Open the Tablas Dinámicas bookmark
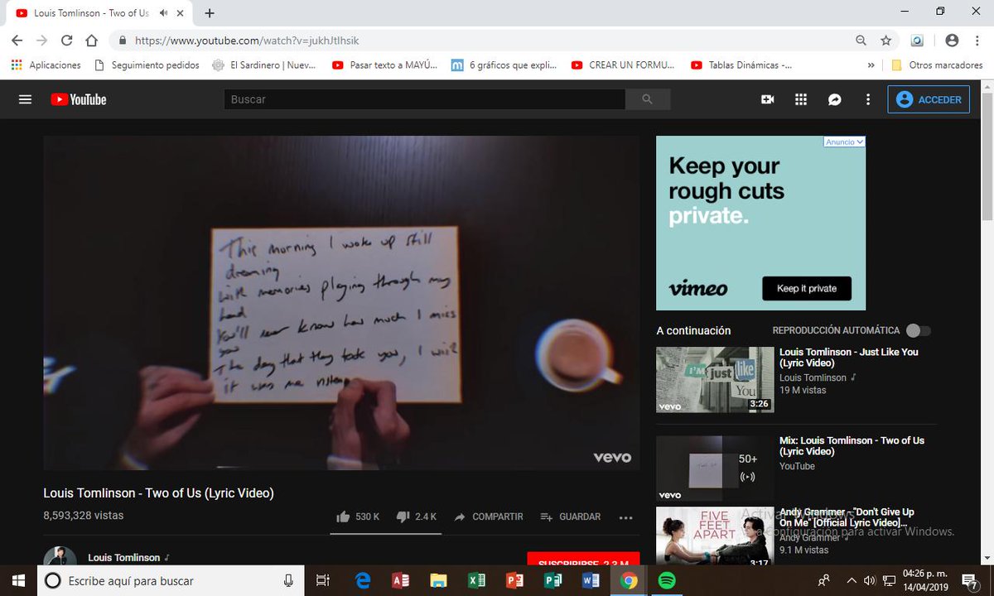 [x=742, y=65]
